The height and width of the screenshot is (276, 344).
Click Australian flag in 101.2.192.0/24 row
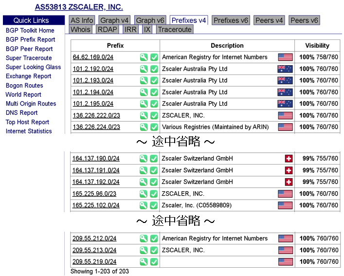click(x=285, y=69)
